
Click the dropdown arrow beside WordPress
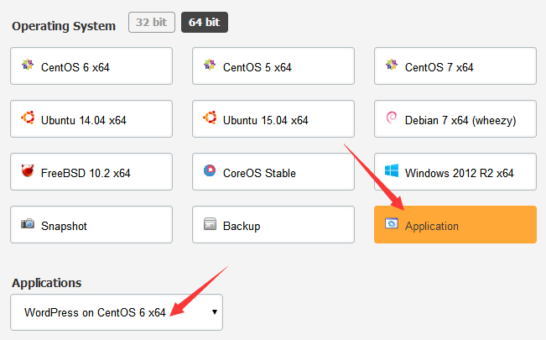pyautogui.click(x=214, y=312)
